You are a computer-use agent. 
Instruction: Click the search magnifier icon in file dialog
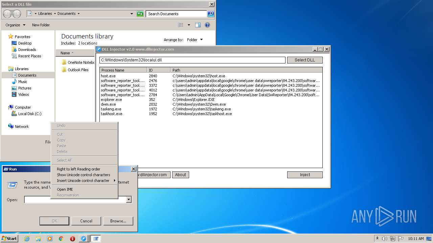tap(211, 14)
